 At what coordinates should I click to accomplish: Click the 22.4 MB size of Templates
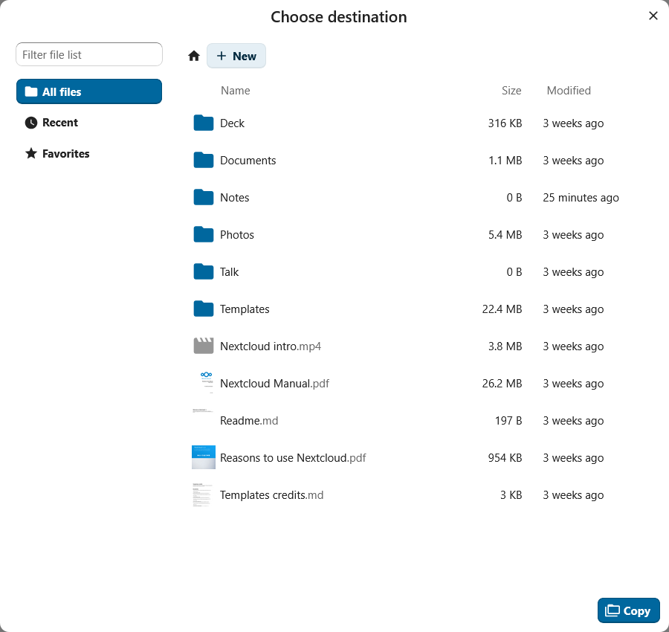click(x=502, y=309)
